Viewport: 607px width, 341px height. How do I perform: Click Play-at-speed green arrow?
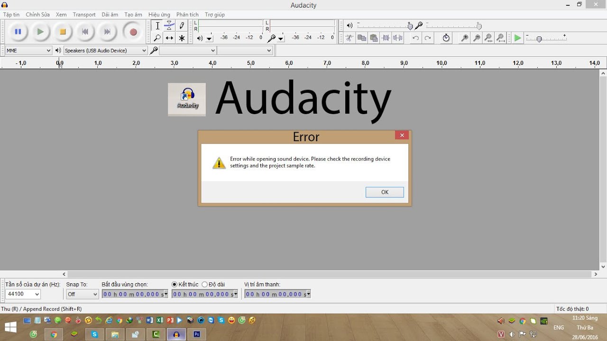click(518, 38)
